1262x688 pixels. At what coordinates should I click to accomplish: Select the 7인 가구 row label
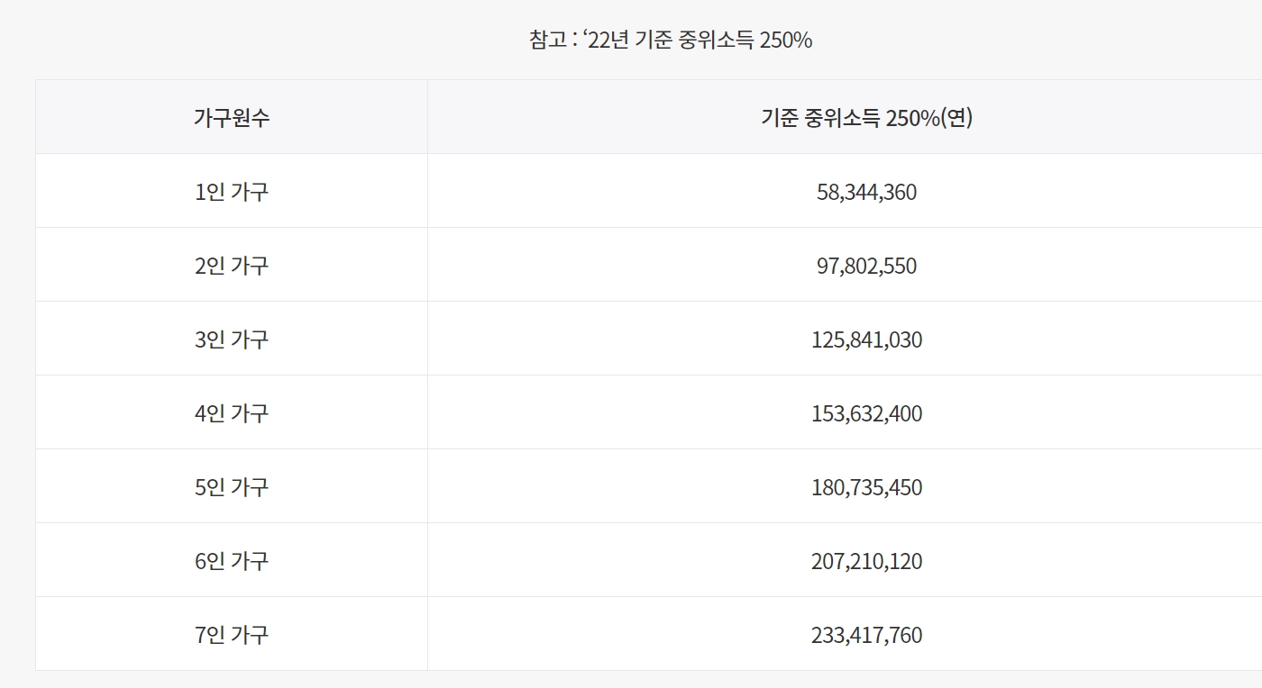[232, 635]
